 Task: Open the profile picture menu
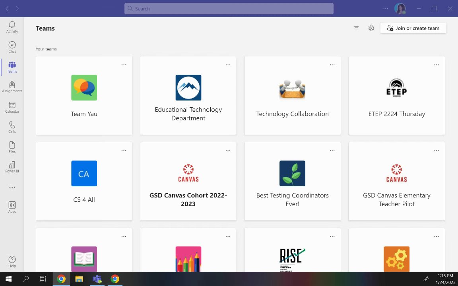tap(400, 8)
